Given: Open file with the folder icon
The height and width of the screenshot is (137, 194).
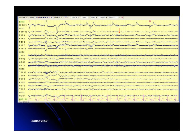Looking at the screenshot, I should coord(20,17).
